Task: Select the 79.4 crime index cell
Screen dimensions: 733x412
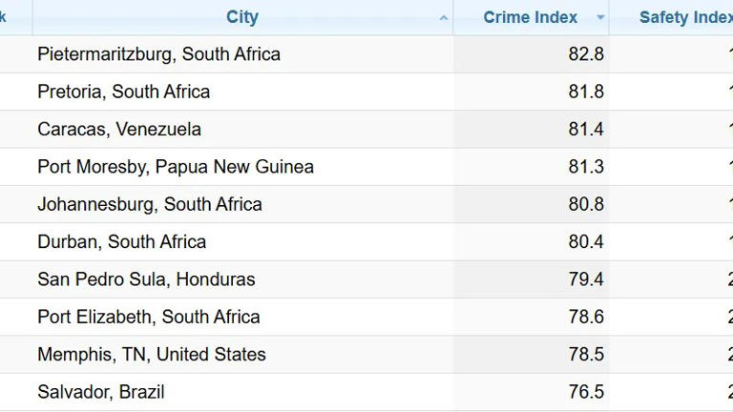Action: pyautogui.click(x=586, y=279)
